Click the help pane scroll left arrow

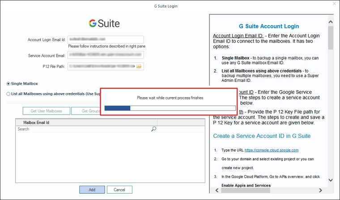[x=217, y=190]
